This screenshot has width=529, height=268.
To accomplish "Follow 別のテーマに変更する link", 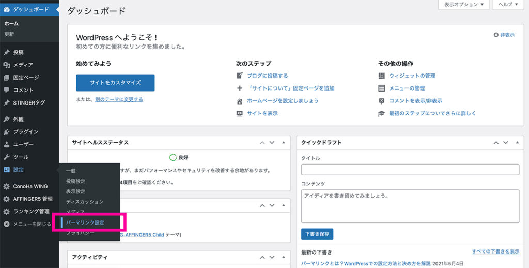I will [x=119, y=100].
